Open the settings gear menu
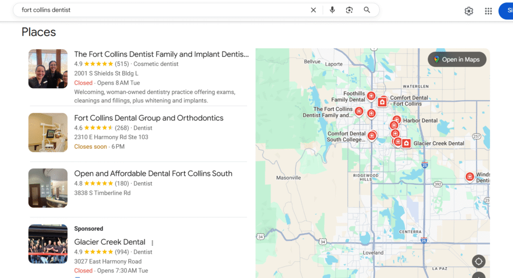The height and width of the screenshot is (278, 513). (468, 11)
